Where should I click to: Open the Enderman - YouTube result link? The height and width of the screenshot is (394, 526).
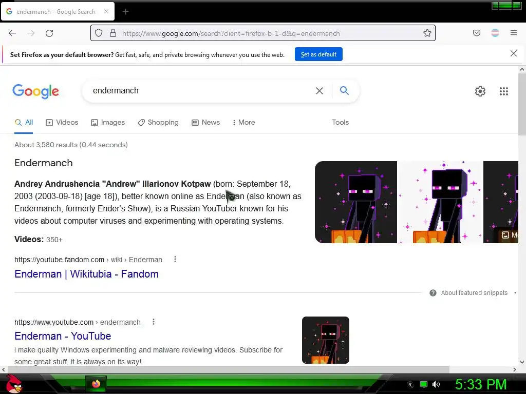[x=63, y=336]
